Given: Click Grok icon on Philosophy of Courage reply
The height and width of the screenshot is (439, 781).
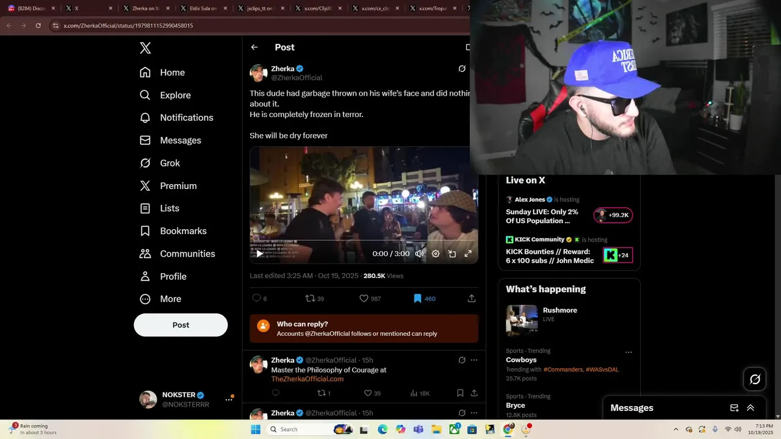Looking at the screenshot, I should [x=462, y=360].
